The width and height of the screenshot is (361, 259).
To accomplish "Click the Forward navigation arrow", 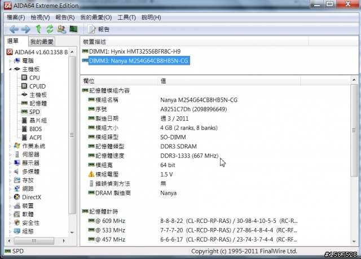I will point(26,29).
